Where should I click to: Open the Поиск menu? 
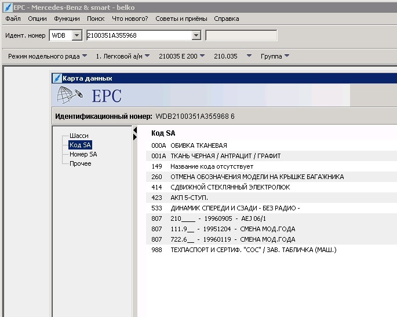(96, 19)
